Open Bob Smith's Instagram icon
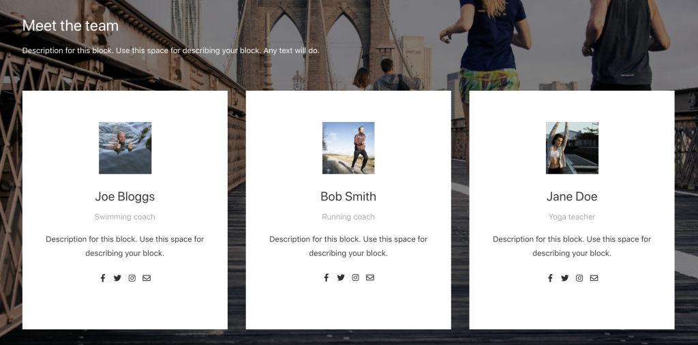Viewport: 698px width, 345px height. (355, 277)
